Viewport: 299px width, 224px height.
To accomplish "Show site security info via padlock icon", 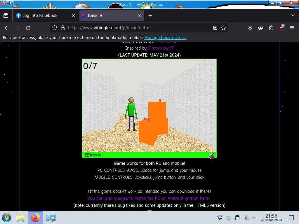I will coord(63,28).
